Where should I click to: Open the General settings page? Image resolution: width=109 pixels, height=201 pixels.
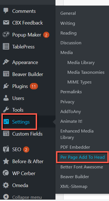click(x=68, y=13)
